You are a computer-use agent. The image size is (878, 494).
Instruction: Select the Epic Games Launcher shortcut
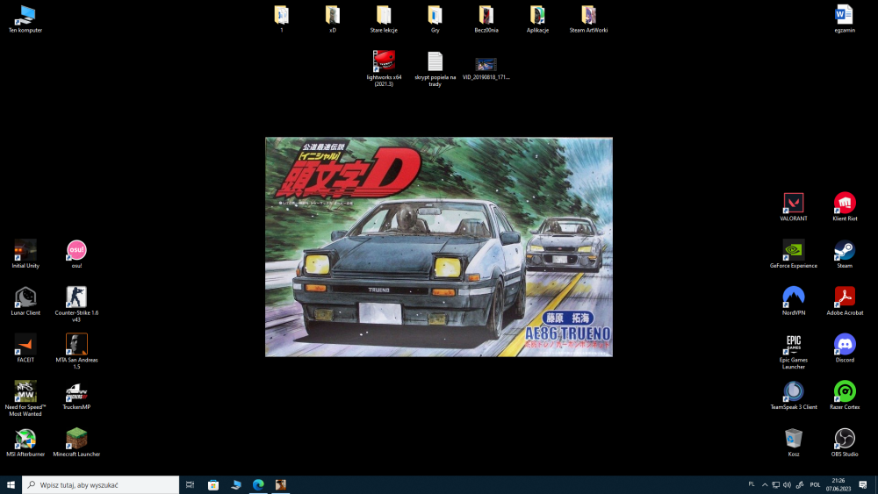click(x=793, y=351)
